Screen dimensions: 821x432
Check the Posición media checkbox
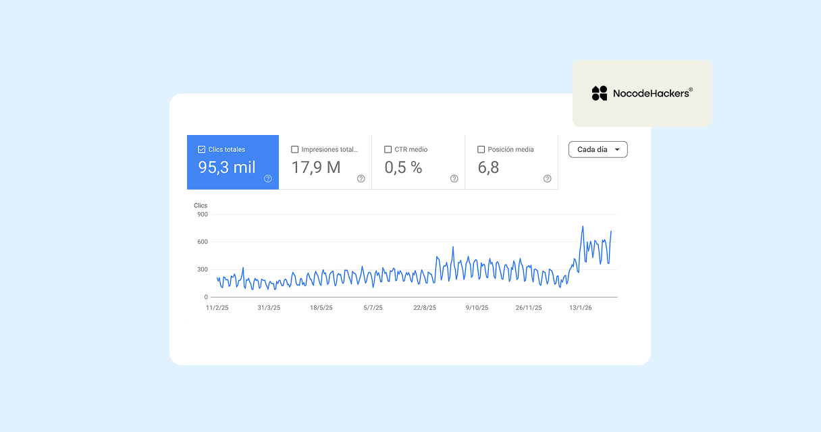click(x=481, y=150)
